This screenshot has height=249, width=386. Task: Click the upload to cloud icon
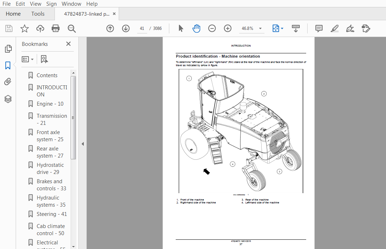pyautogui.click(x=40, y=28)
